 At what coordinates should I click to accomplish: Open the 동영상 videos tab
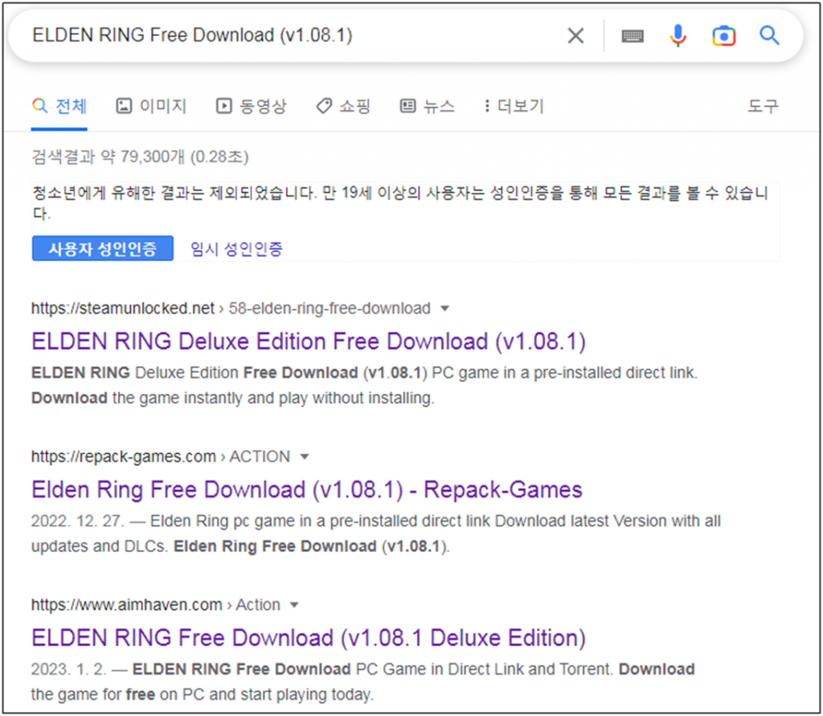(x=251, y=106)
